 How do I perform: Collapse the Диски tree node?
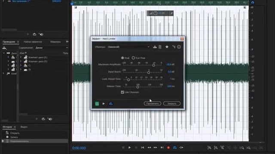tap(4, 53)
